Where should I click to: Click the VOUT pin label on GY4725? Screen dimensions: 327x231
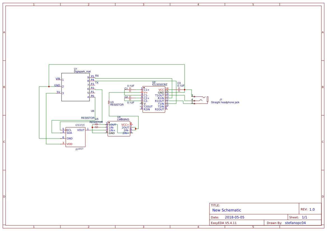coord(81,130)
